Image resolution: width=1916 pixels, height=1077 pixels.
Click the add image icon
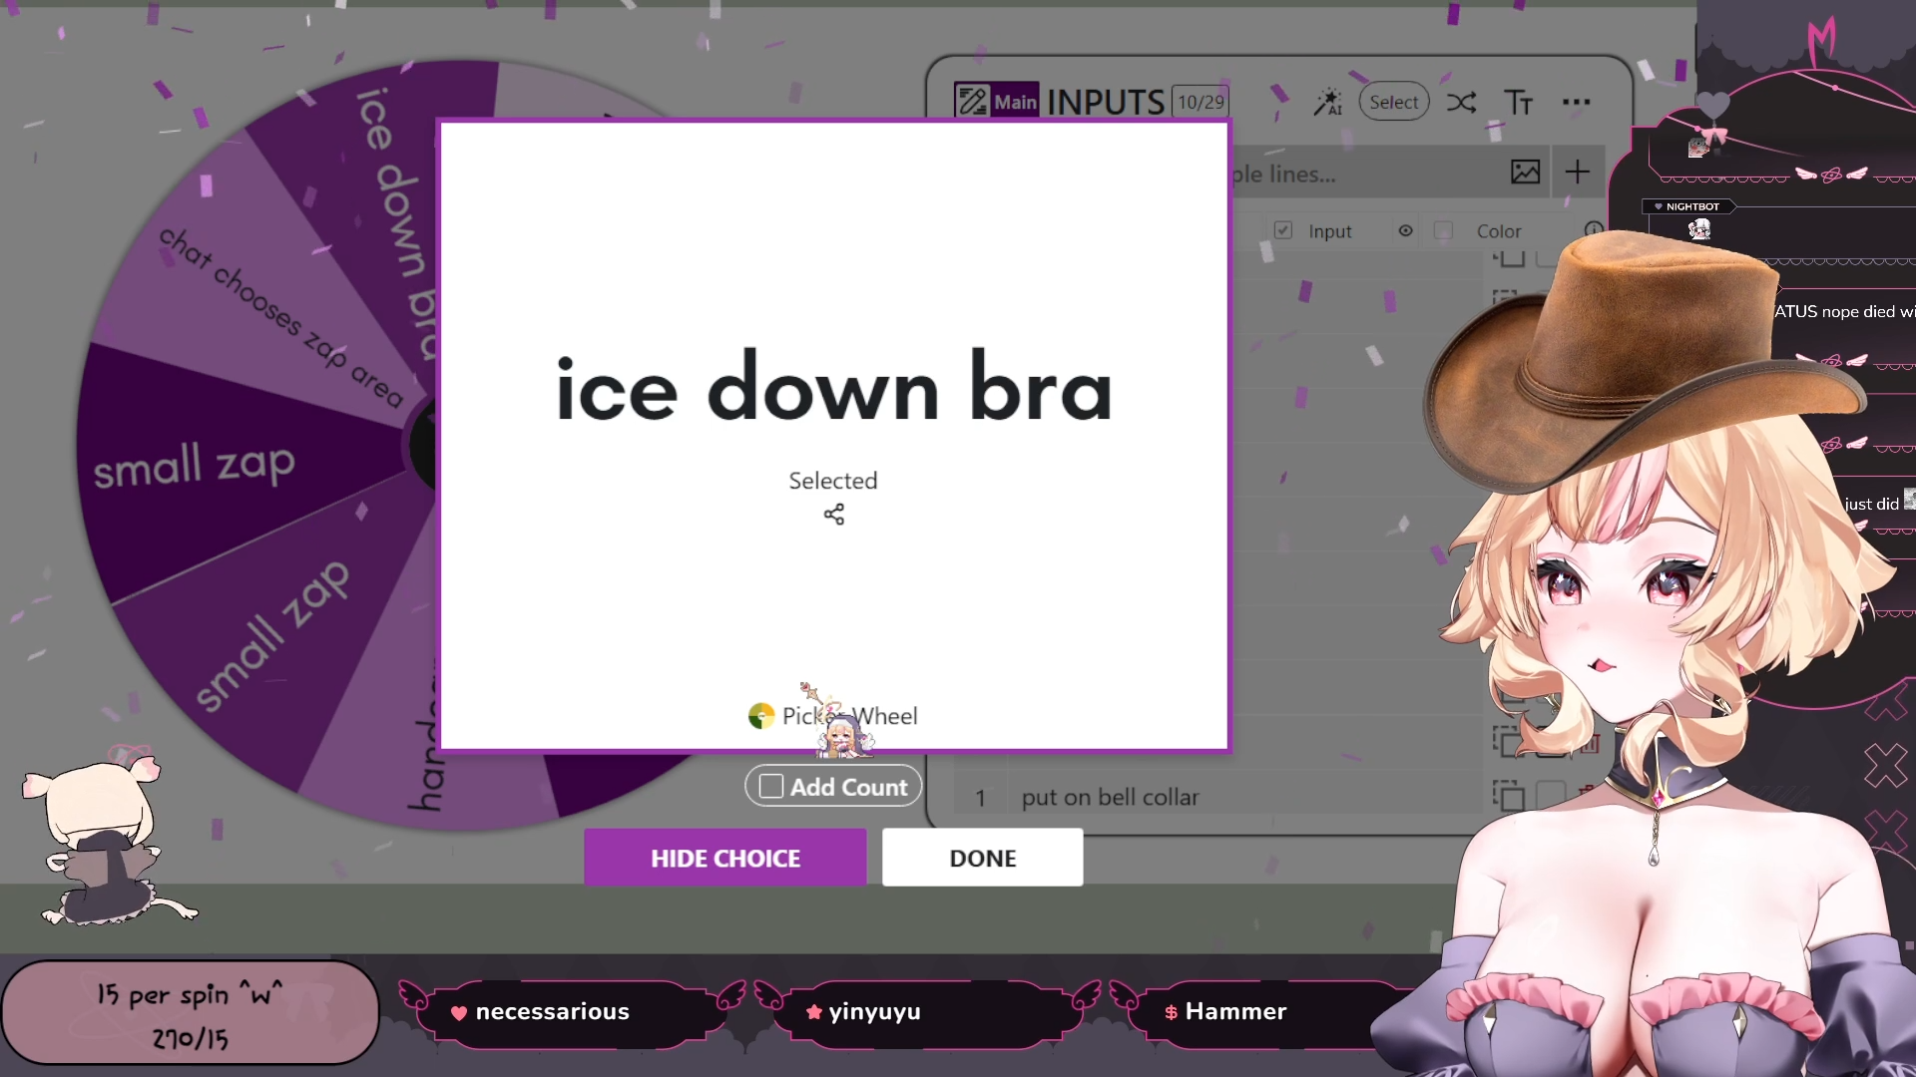[x=1525, y=172]
